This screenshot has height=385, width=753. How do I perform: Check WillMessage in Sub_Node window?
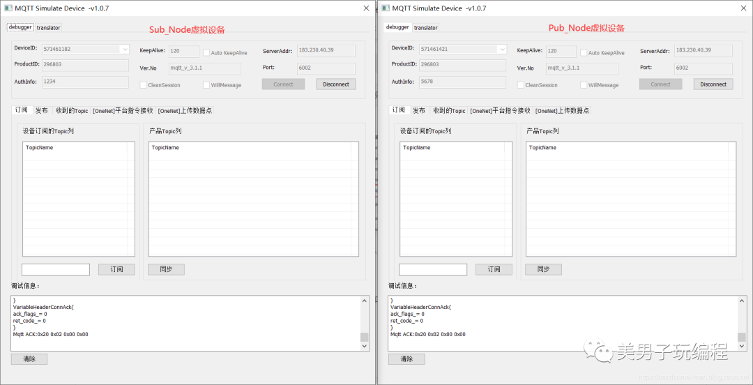(206, 85)
